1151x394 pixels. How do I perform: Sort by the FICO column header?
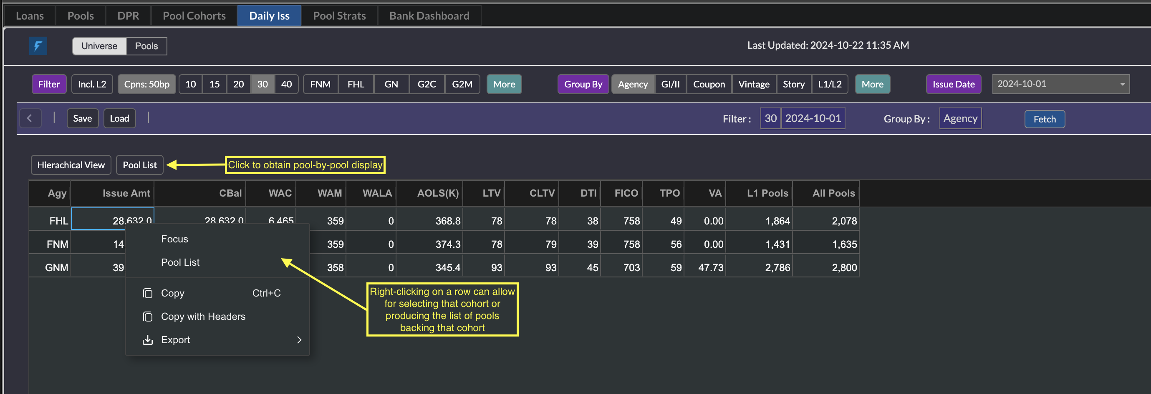[626, 193]
